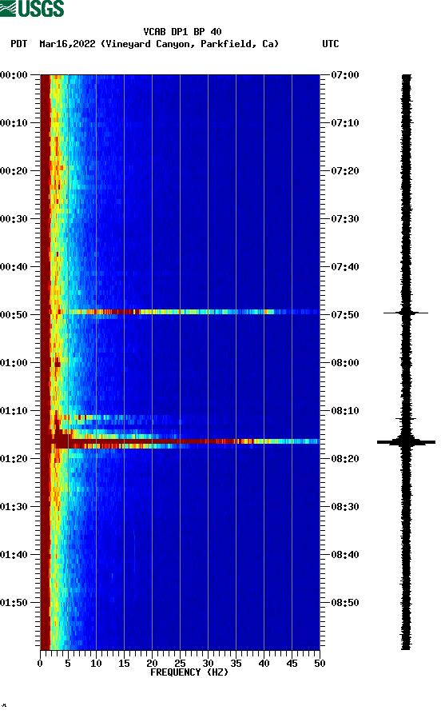Viewport: 441px width, 714px height.
Task: Click the 45 Hz frequency tick label
Action: coord(292,664)
